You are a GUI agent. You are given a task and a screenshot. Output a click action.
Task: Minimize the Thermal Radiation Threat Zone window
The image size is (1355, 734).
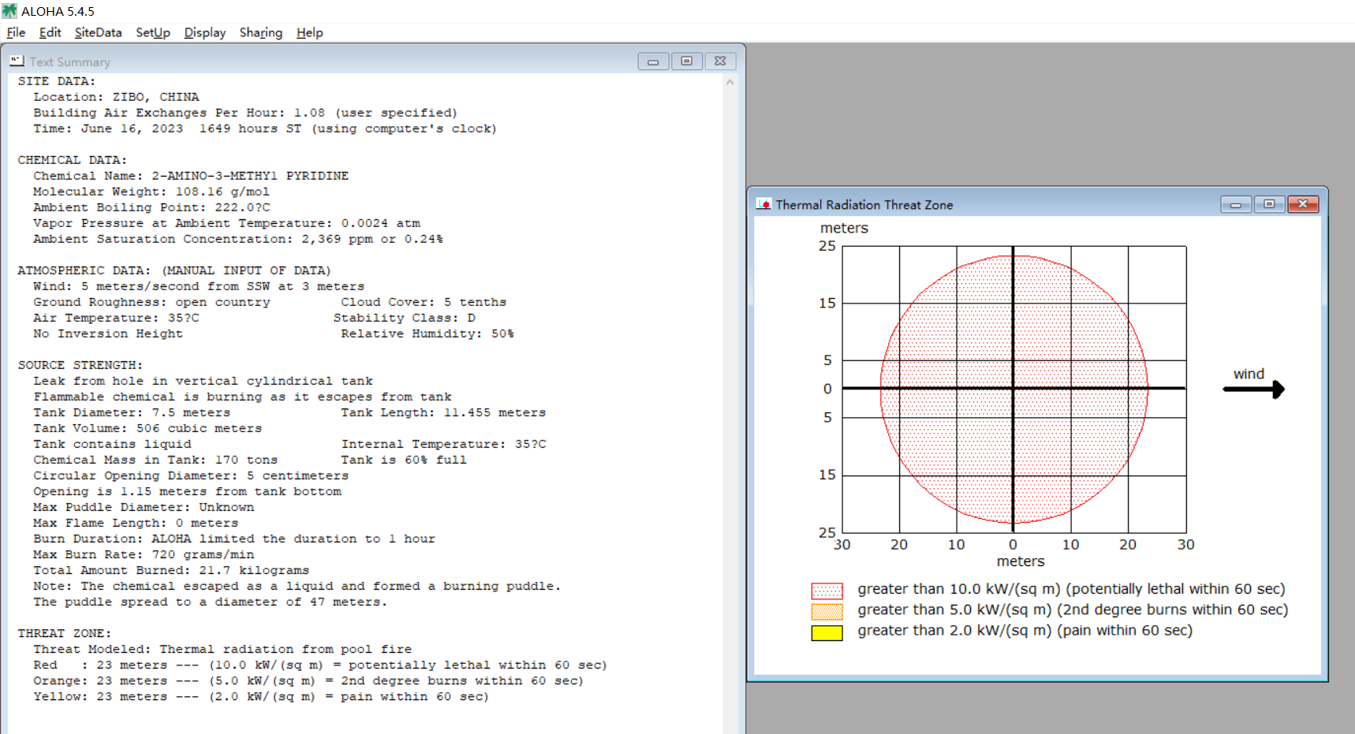1236,204
